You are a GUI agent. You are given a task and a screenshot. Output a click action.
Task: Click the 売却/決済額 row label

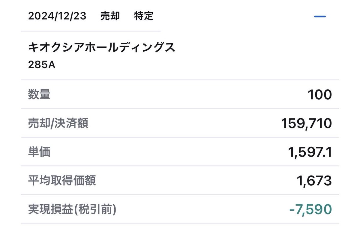(x=58, y=123)
